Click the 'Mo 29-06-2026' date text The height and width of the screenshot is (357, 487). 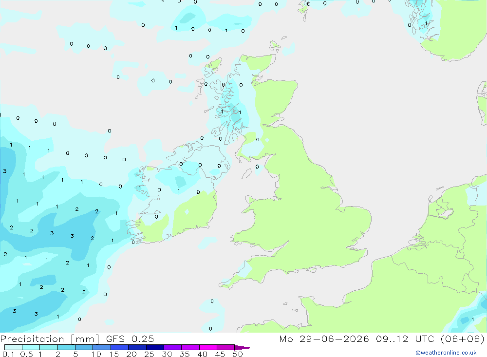point(324,338)
